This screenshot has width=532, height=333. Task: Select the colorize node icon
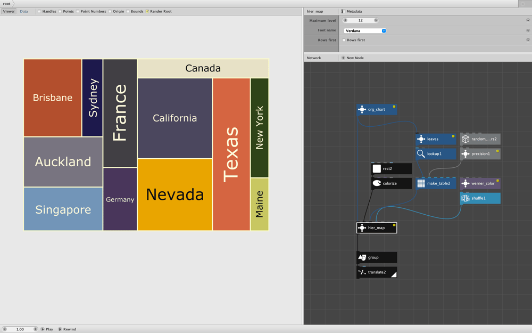click(x=377, y=183)
